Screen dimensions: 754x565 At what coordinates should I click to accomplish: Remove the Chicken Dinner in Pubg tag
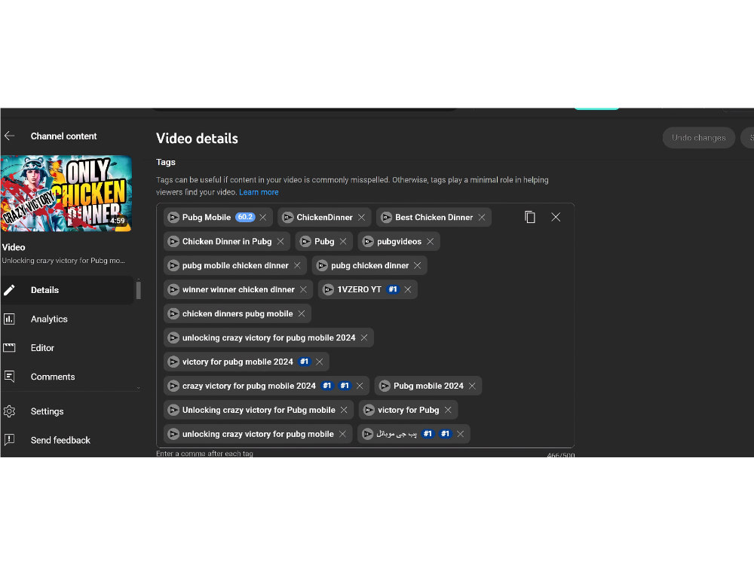pos(280,242)
